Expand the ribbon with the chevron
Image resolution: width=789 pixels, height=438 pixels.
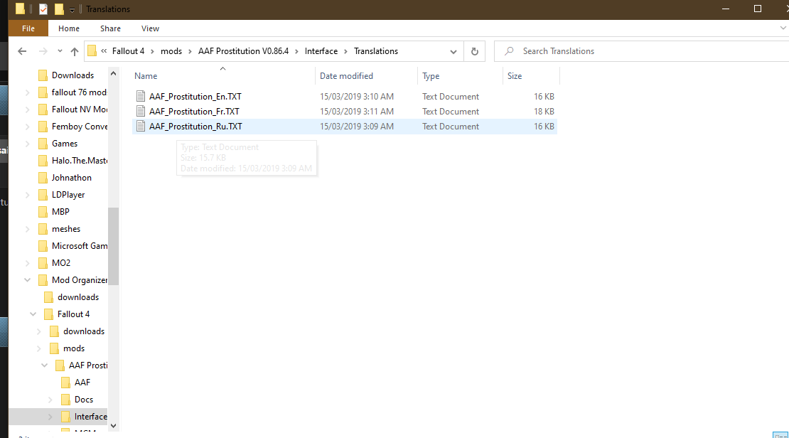[783, 28]
